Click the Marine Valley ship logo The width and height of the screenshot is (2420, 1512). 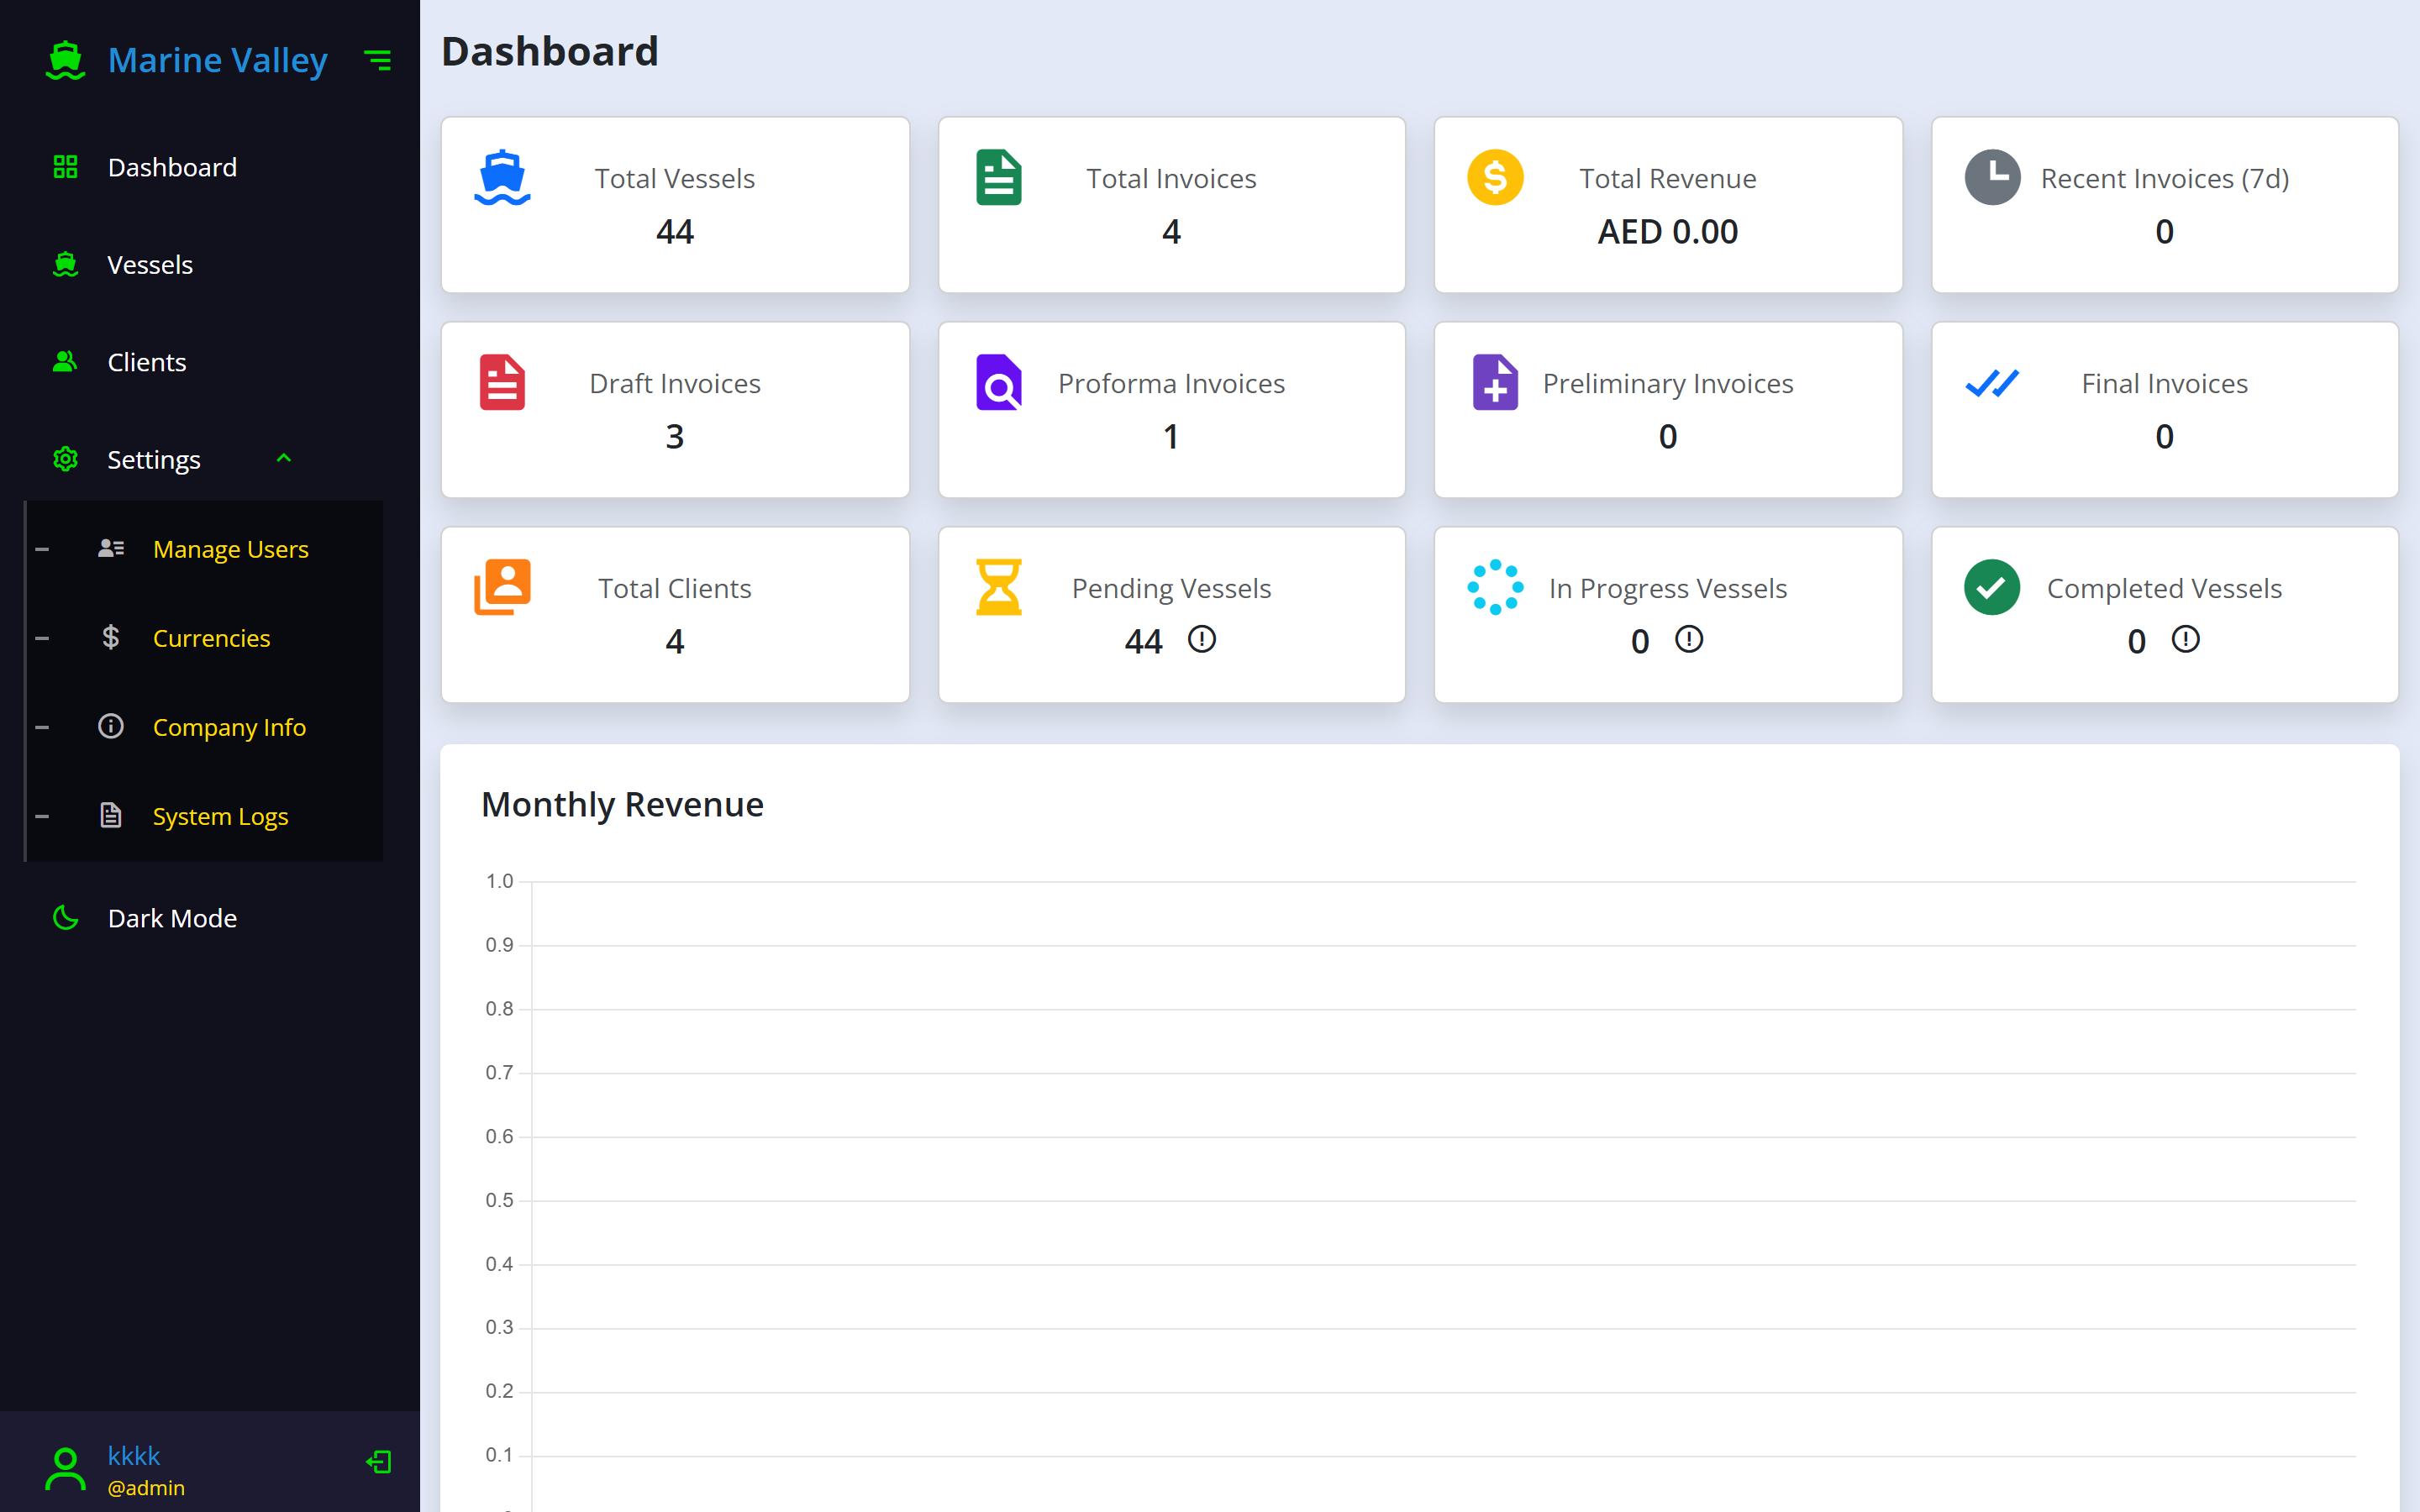[66, 61]
